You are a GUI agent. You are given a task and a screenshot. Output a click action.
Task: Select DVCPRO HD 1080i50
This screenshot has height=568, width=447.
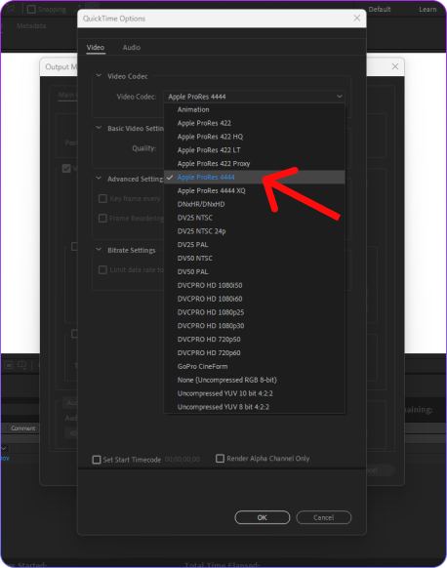pos(255,285)
